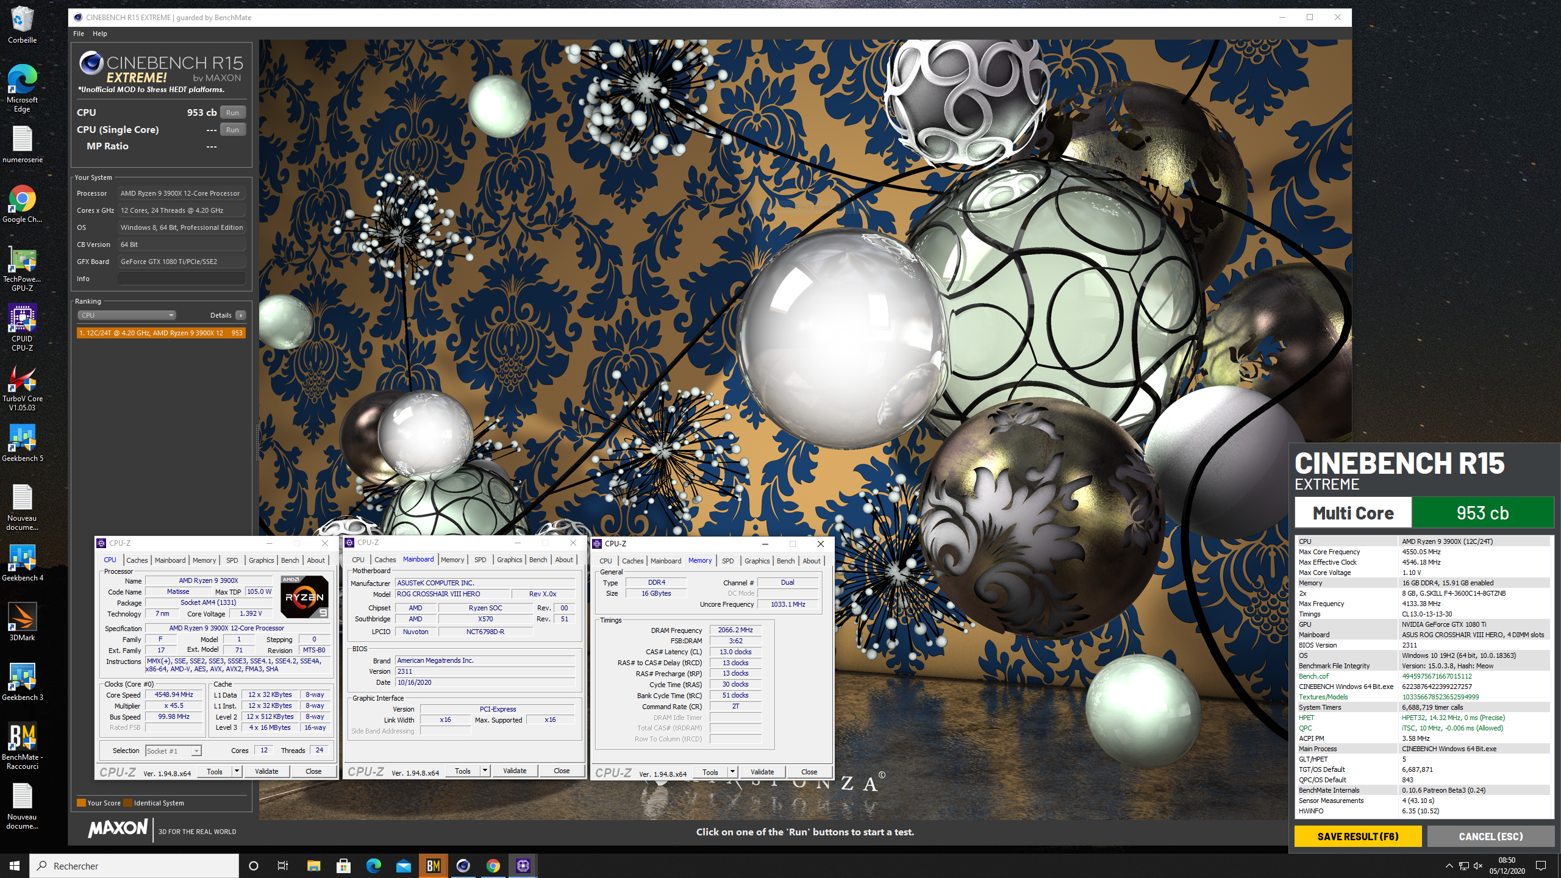Open File Explorer from the taskbar

pyautogui.click(x=313, y=866)
